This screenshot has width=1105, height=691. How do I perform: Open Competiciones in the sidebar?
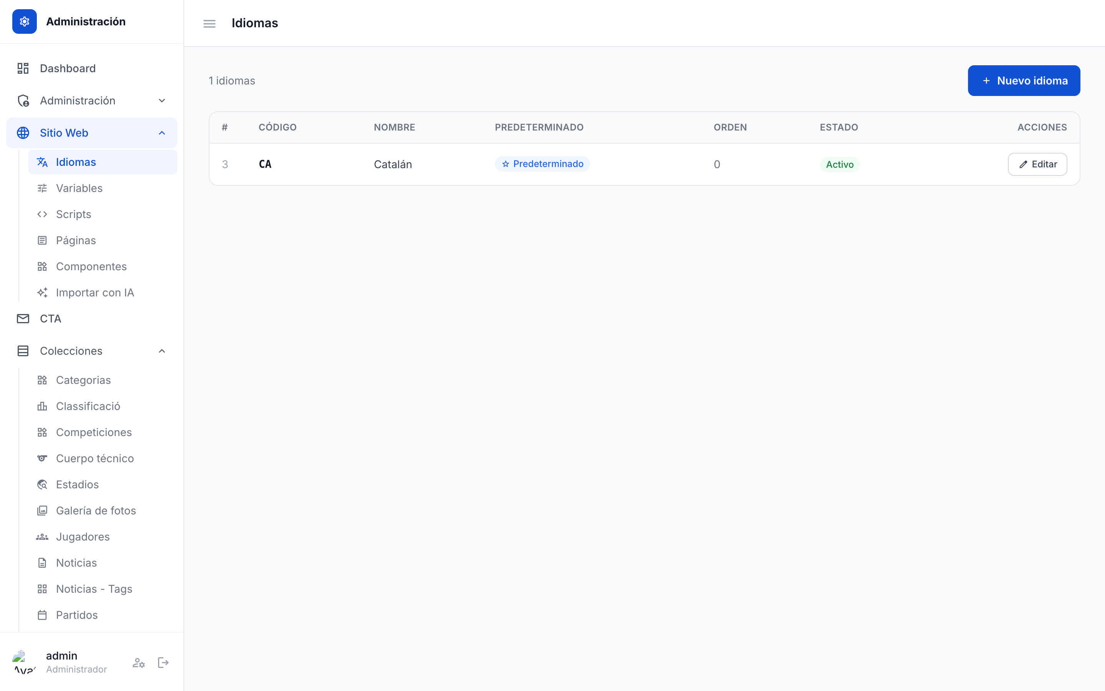102,432
